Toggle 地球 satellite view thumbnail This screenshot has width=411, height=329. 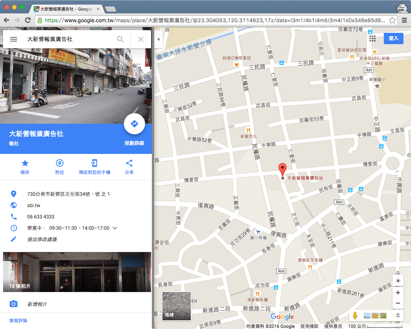[x=176, y=306]
